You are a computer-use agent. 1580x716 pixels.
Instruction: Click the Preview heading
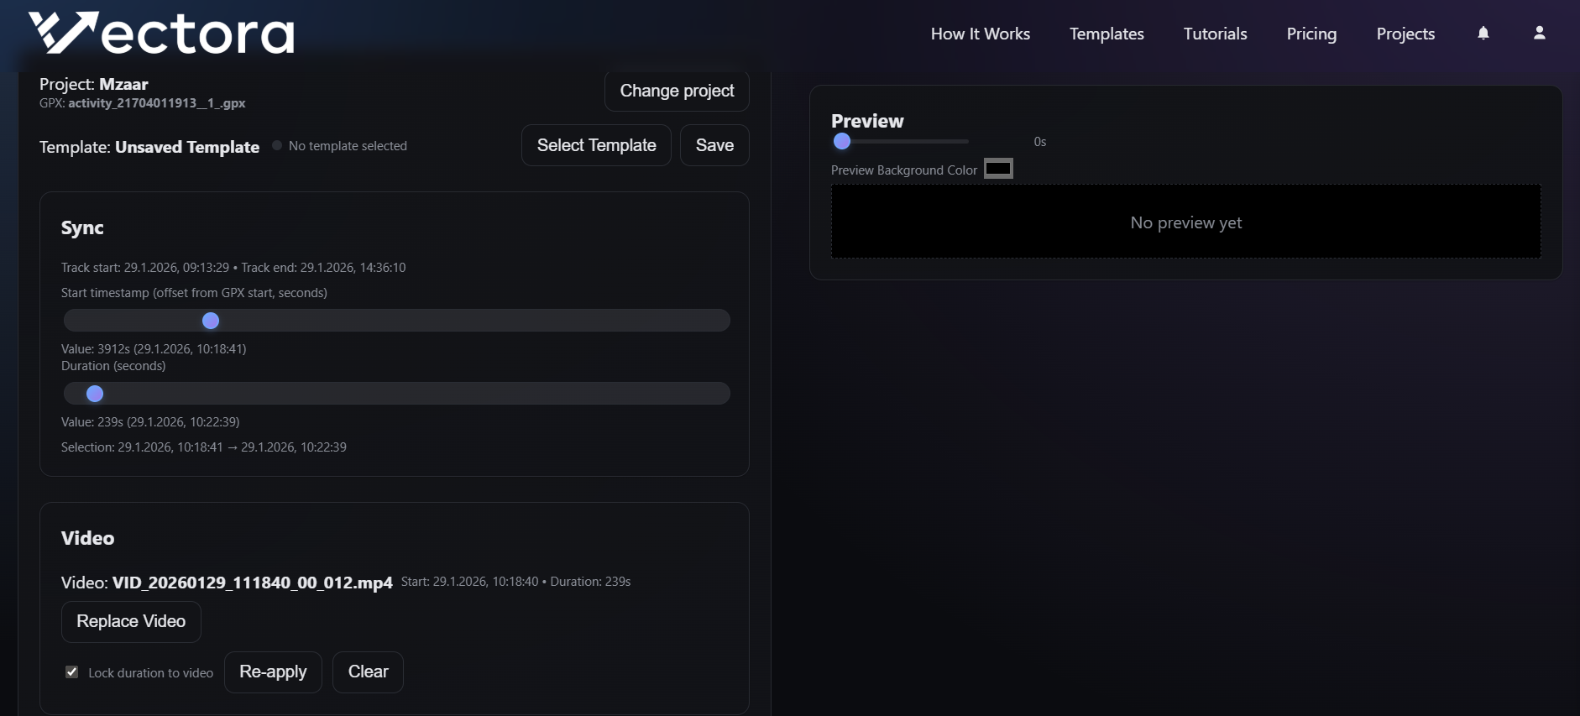(x=867, y=121)
